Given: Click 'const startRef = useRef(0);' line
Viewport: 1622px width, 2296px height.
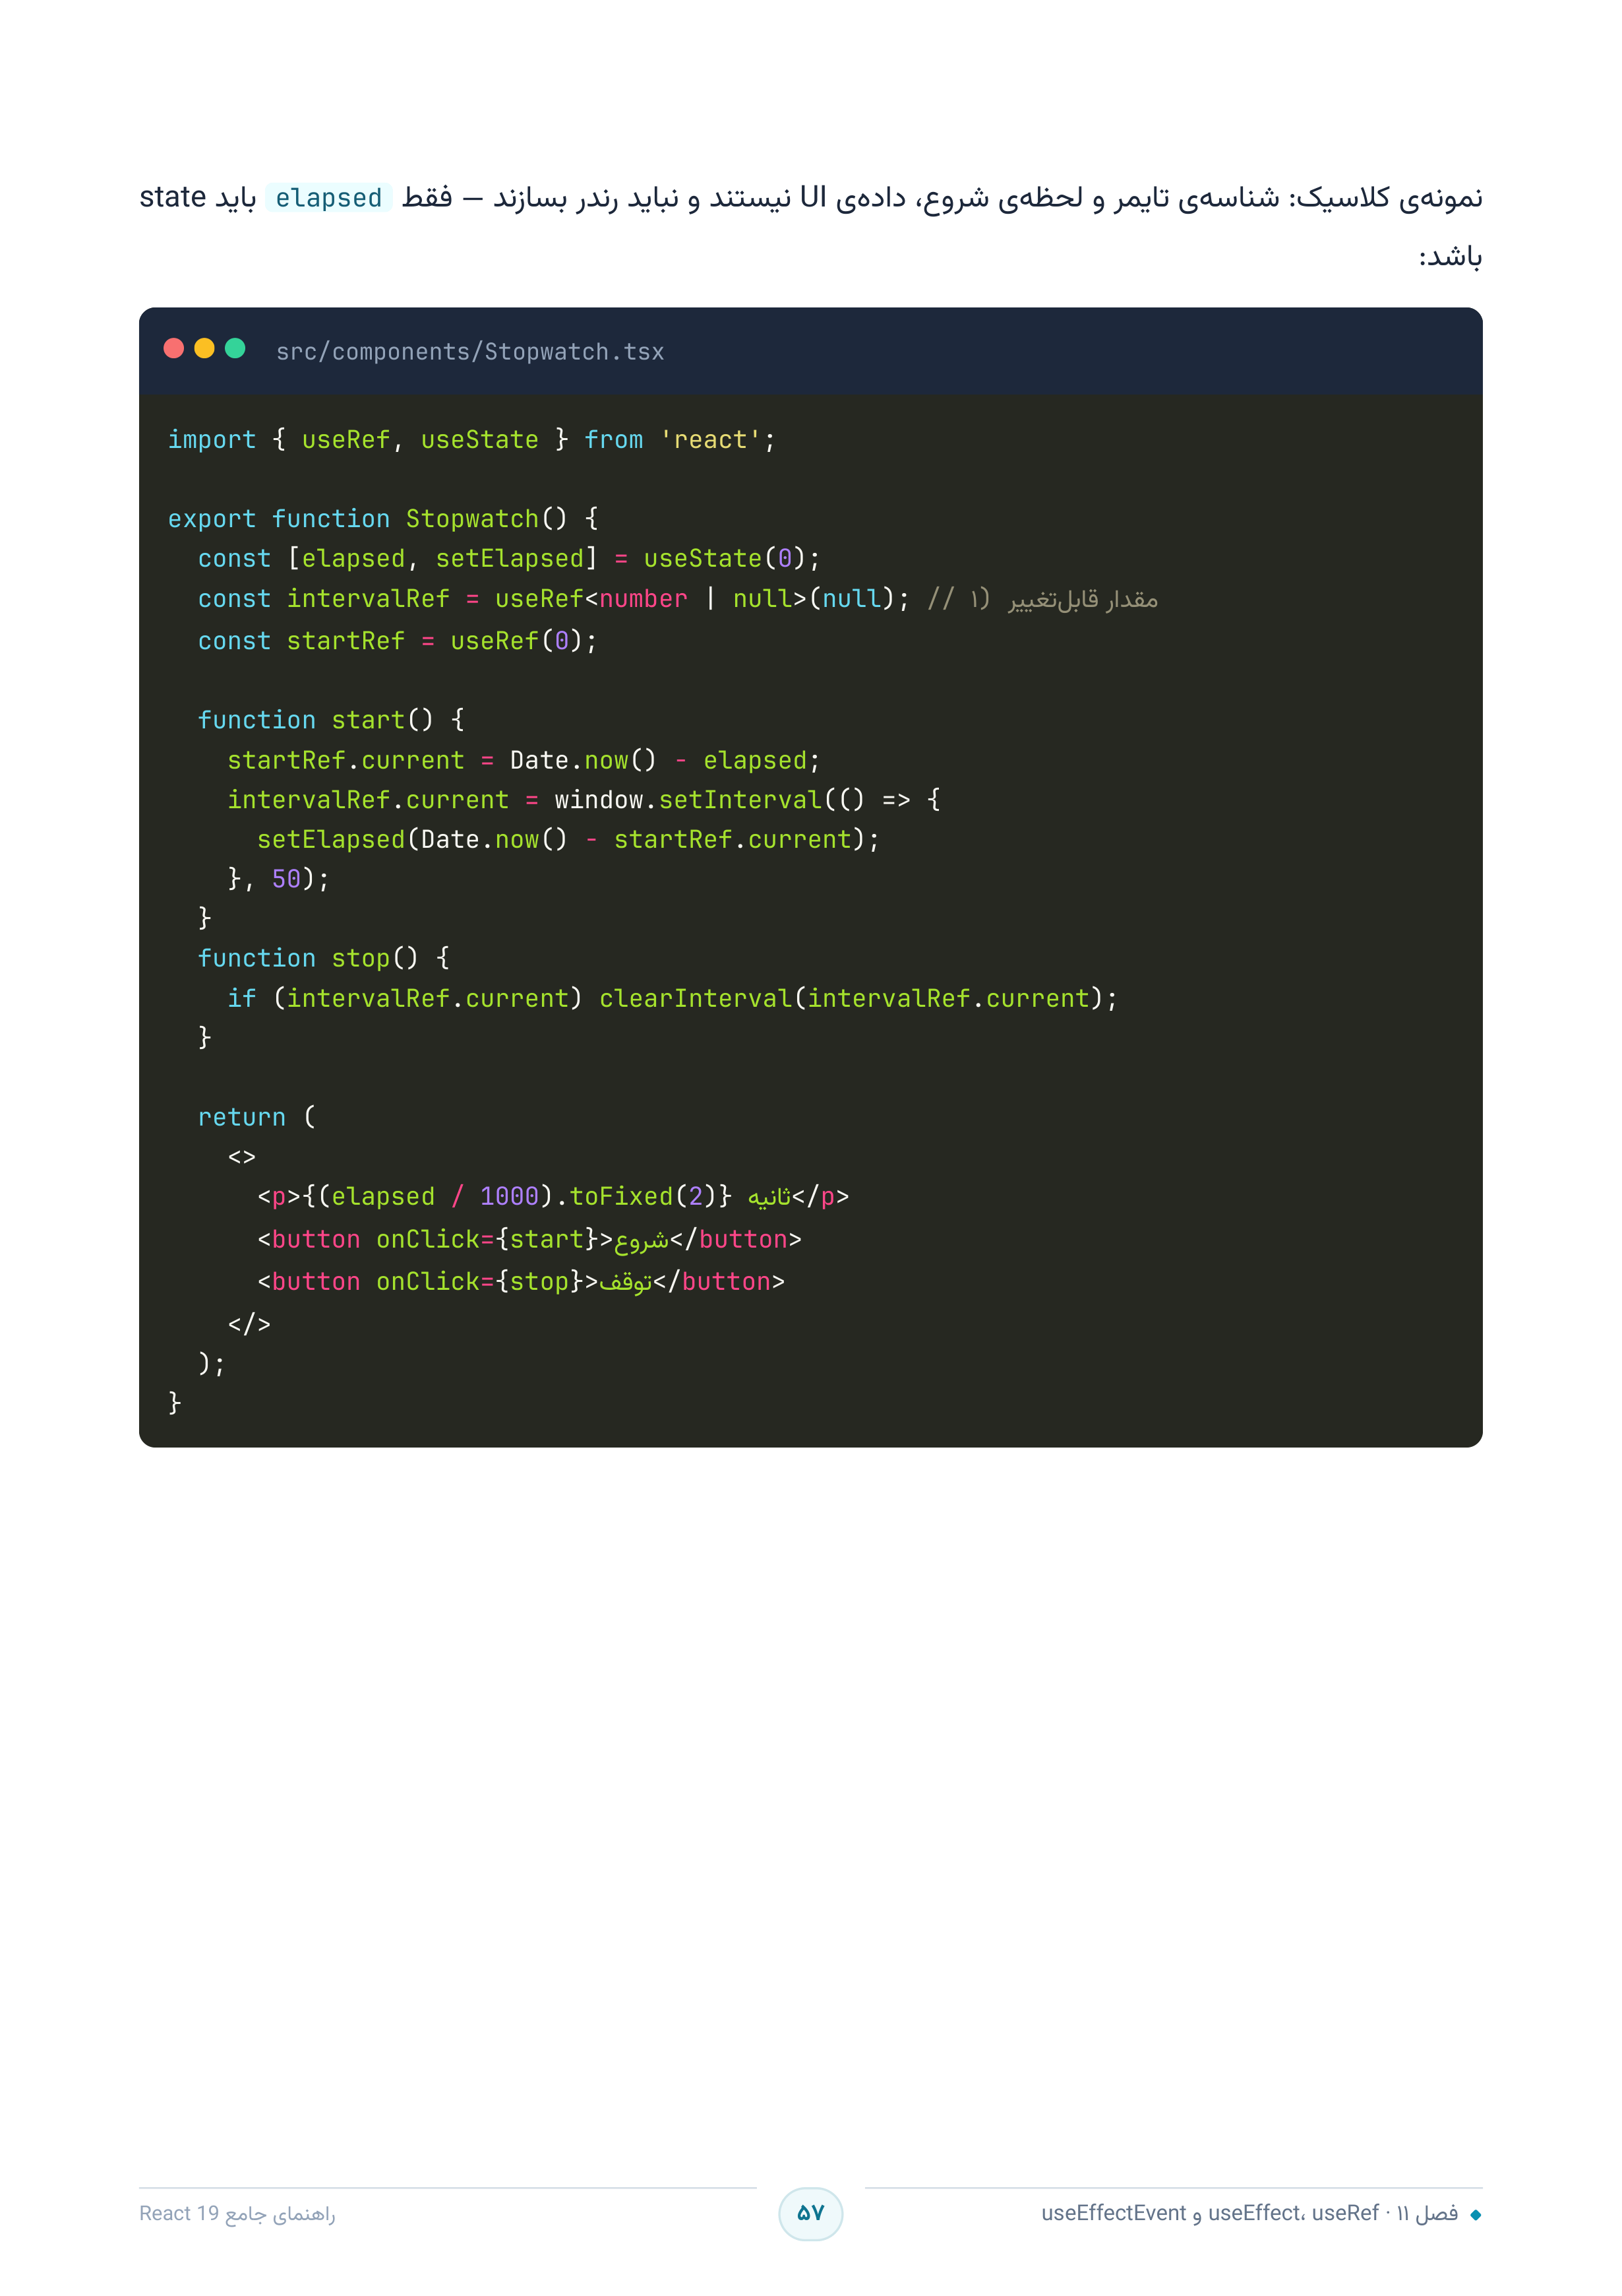Looking at the screenshot, I should point(398,641).
